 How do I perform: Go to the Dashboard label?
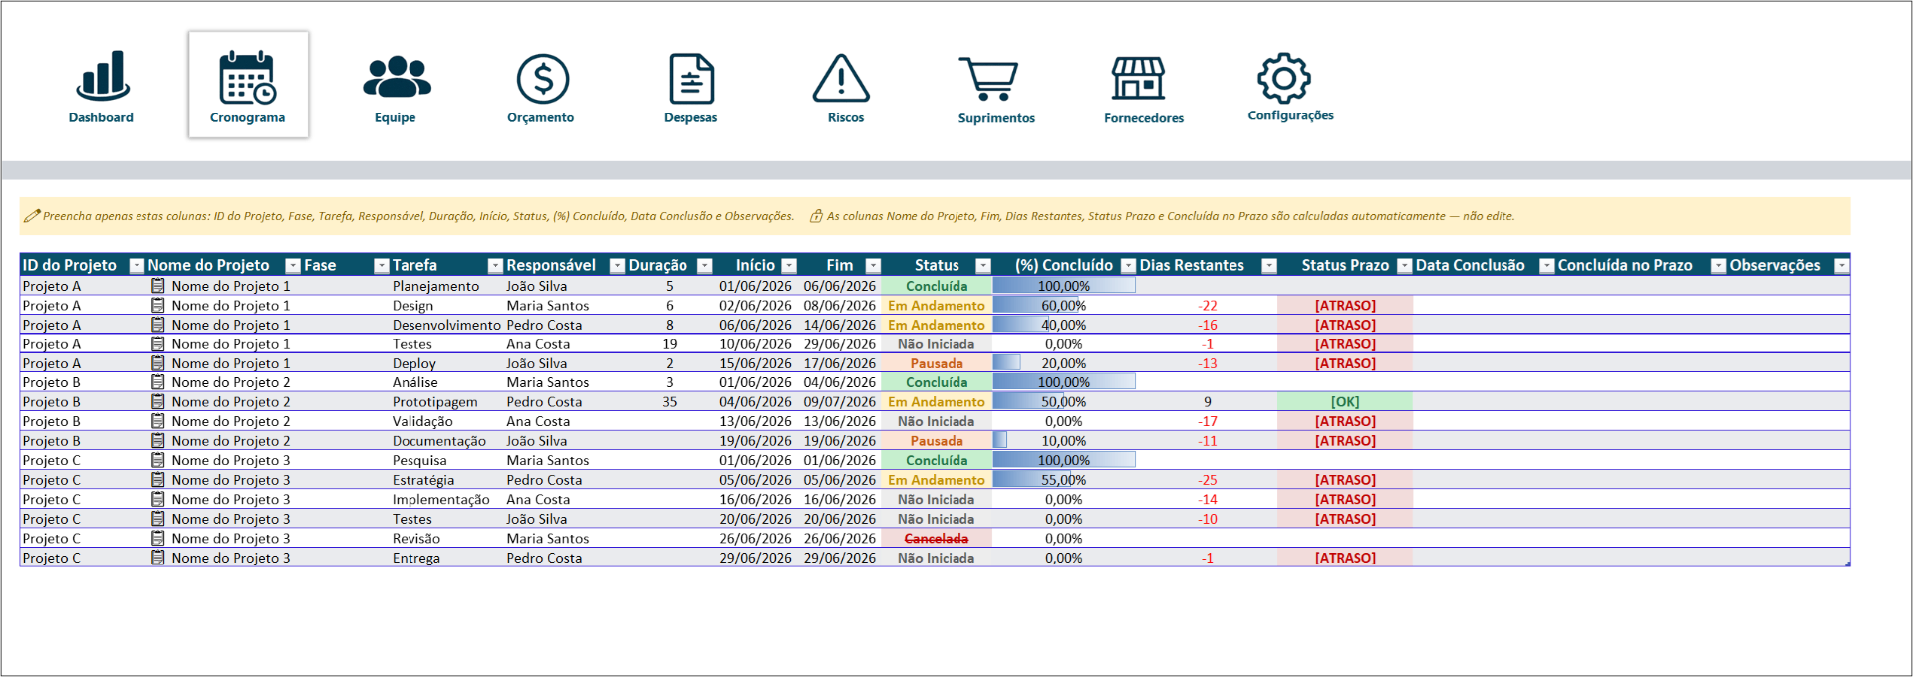(101, 117)
